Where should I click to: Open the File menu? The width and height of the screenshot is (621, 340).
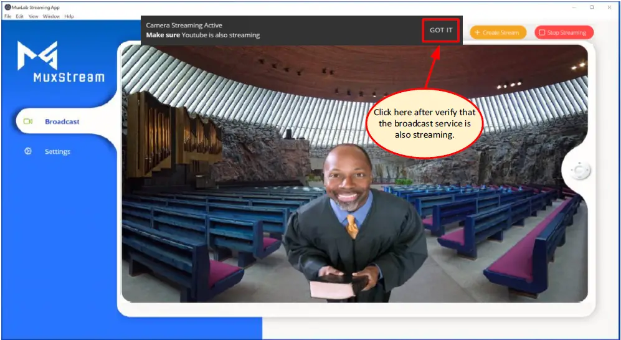[x=8, y=16]
